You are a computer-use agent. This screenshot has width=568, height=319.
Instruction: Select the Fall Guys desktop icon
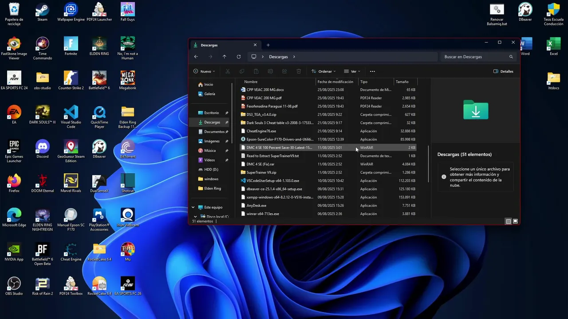(127, 12)
